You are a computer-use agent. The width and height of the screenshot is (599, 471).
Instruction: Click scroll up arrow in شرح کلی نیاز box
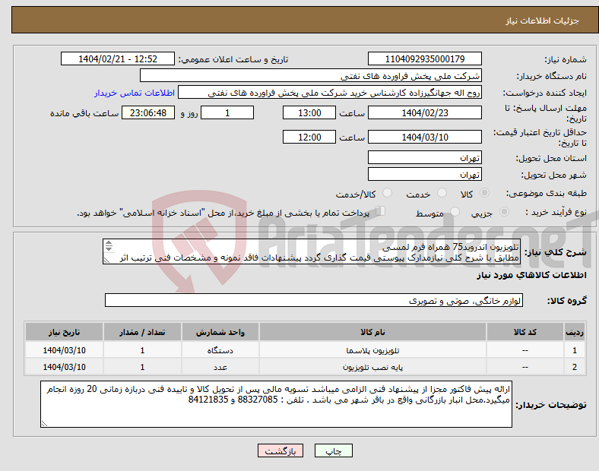point(109,243)
